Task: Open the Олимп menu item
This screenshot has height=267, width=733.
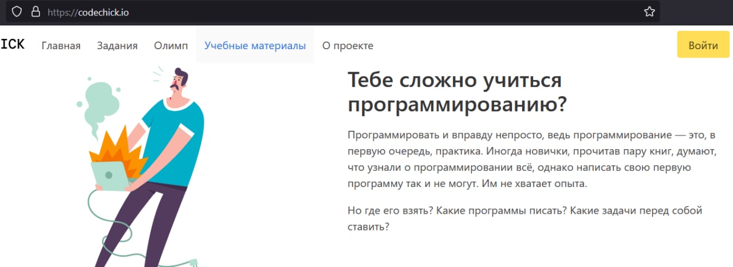Action: coord(171,46)
